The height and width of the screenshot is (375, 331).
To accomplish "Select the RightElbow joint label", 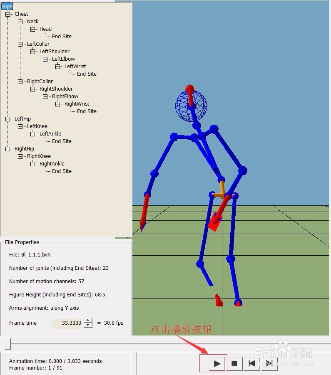I will tap(65, 96).
